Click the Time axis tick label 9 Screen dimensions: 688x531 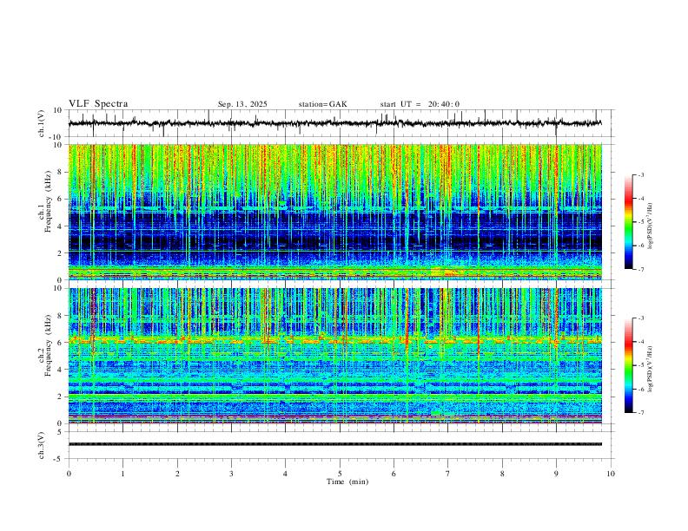[556, 474]
